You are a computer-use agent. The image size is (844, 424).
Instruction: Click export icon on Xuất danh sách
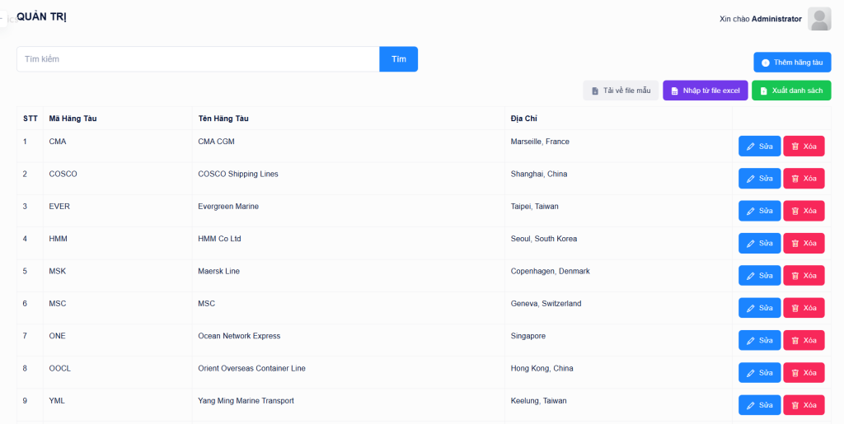click(x=764, y=91)
